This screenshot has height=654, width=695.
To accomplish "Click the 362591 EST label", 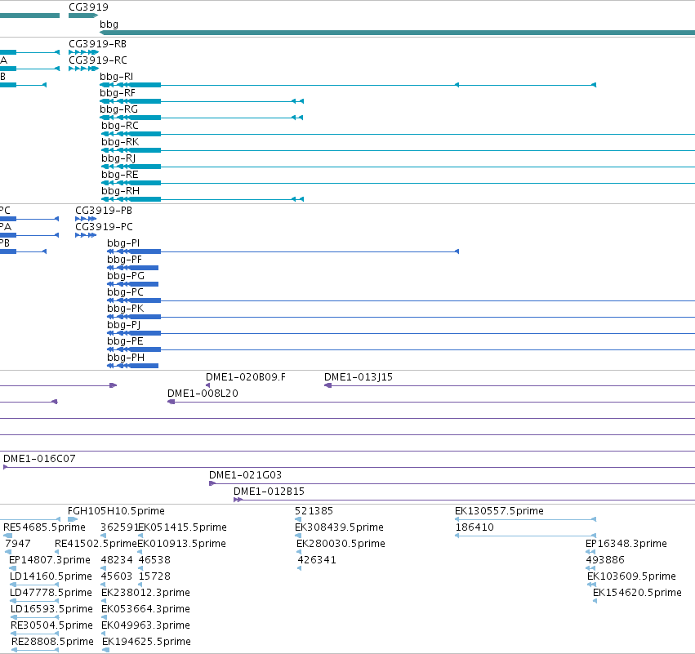I will tap(119, 527).
